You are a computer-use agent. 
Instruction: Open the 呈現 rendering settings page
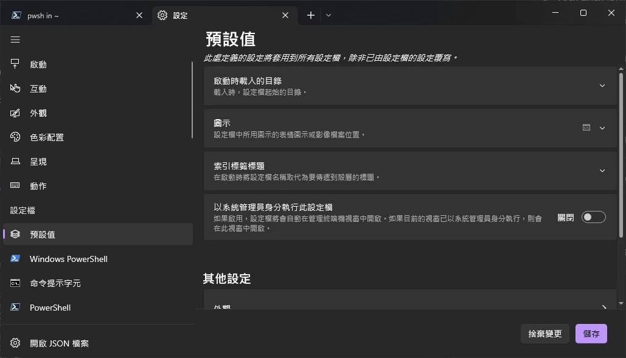click(x=38, y=162)
